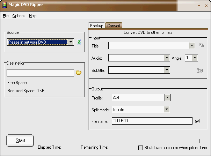
Task: Click the Magic DVD Ripper filmstrip logo
Action: click(5, 5)
